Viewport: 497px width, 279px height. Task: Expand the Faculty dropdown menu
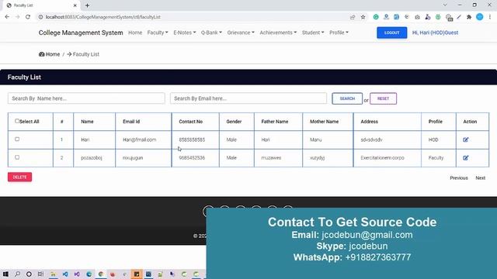[158, 33]
